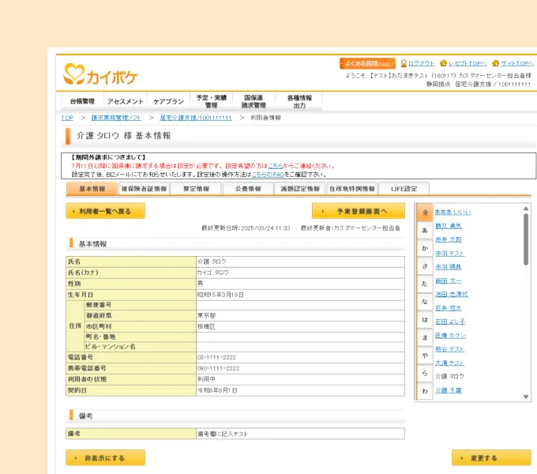Switch to the 算定情報 tab
Viewport: 537px width, 474px height.
(x=196, y=189)
